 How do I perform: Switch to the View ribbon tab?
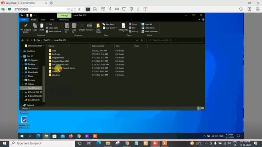pos(52,20)
